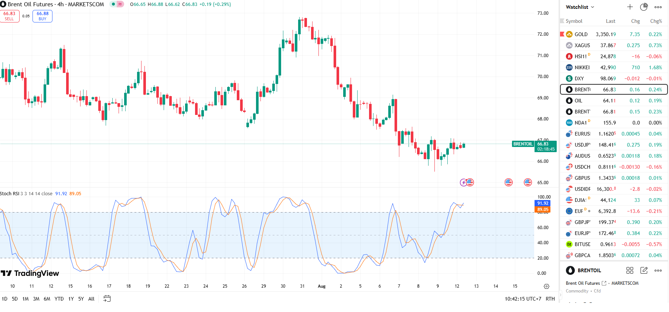Click add note icon for BRENTOIL

tap(644, 270)
